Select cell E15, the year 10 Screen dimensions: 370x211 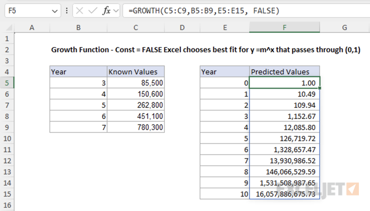225,194
